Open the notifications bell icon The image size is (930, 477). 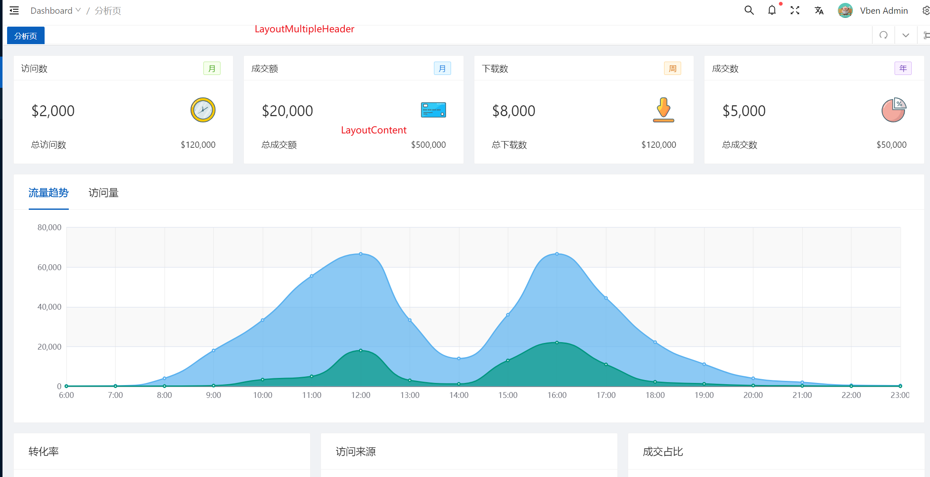point(772,10)
